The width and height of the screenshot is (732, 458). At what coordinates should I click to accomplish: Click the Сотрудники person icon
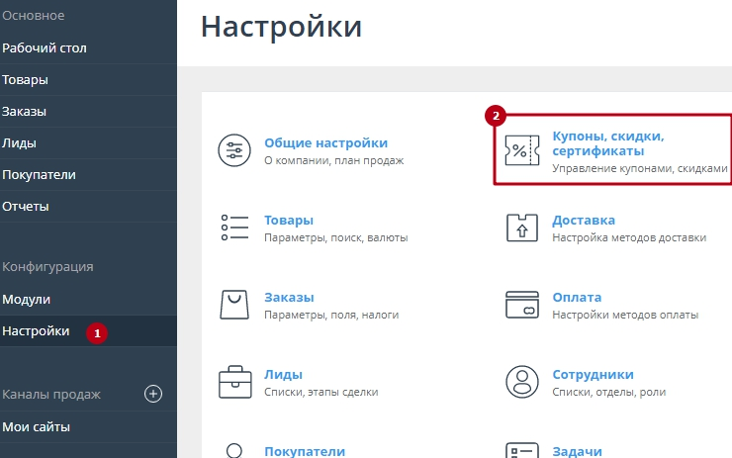[x=521, y=382]
